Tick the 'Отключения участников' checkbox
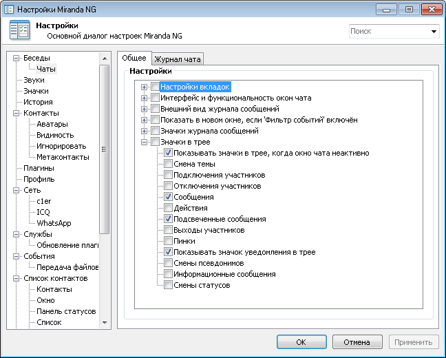 coord(168,186)
